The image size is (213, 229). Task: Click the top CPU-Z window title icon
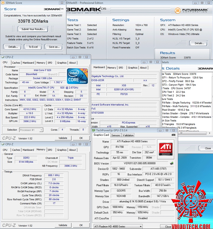pos(3,57)
